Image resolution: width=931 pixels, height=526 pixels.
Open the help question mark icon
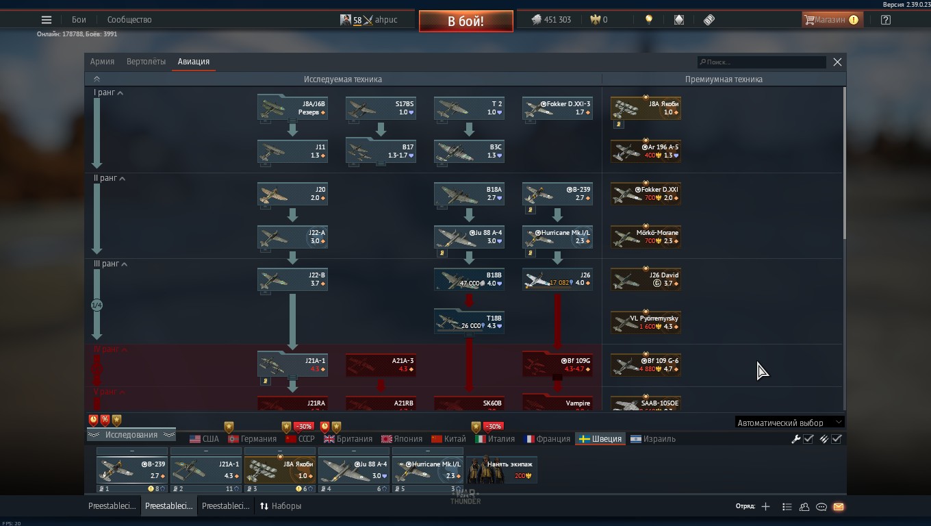(886, 20)
